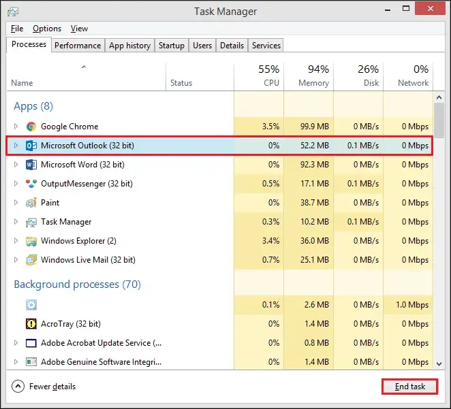The image size is (451, 409).
Task: Expand the Microsoft Word process group
Action: point(16,165)
